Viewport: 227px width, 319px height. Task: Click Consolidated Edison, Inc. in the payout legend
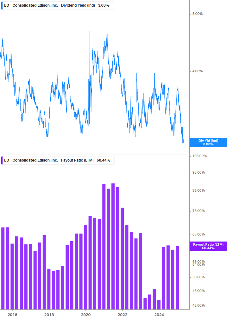pos(35,160)
